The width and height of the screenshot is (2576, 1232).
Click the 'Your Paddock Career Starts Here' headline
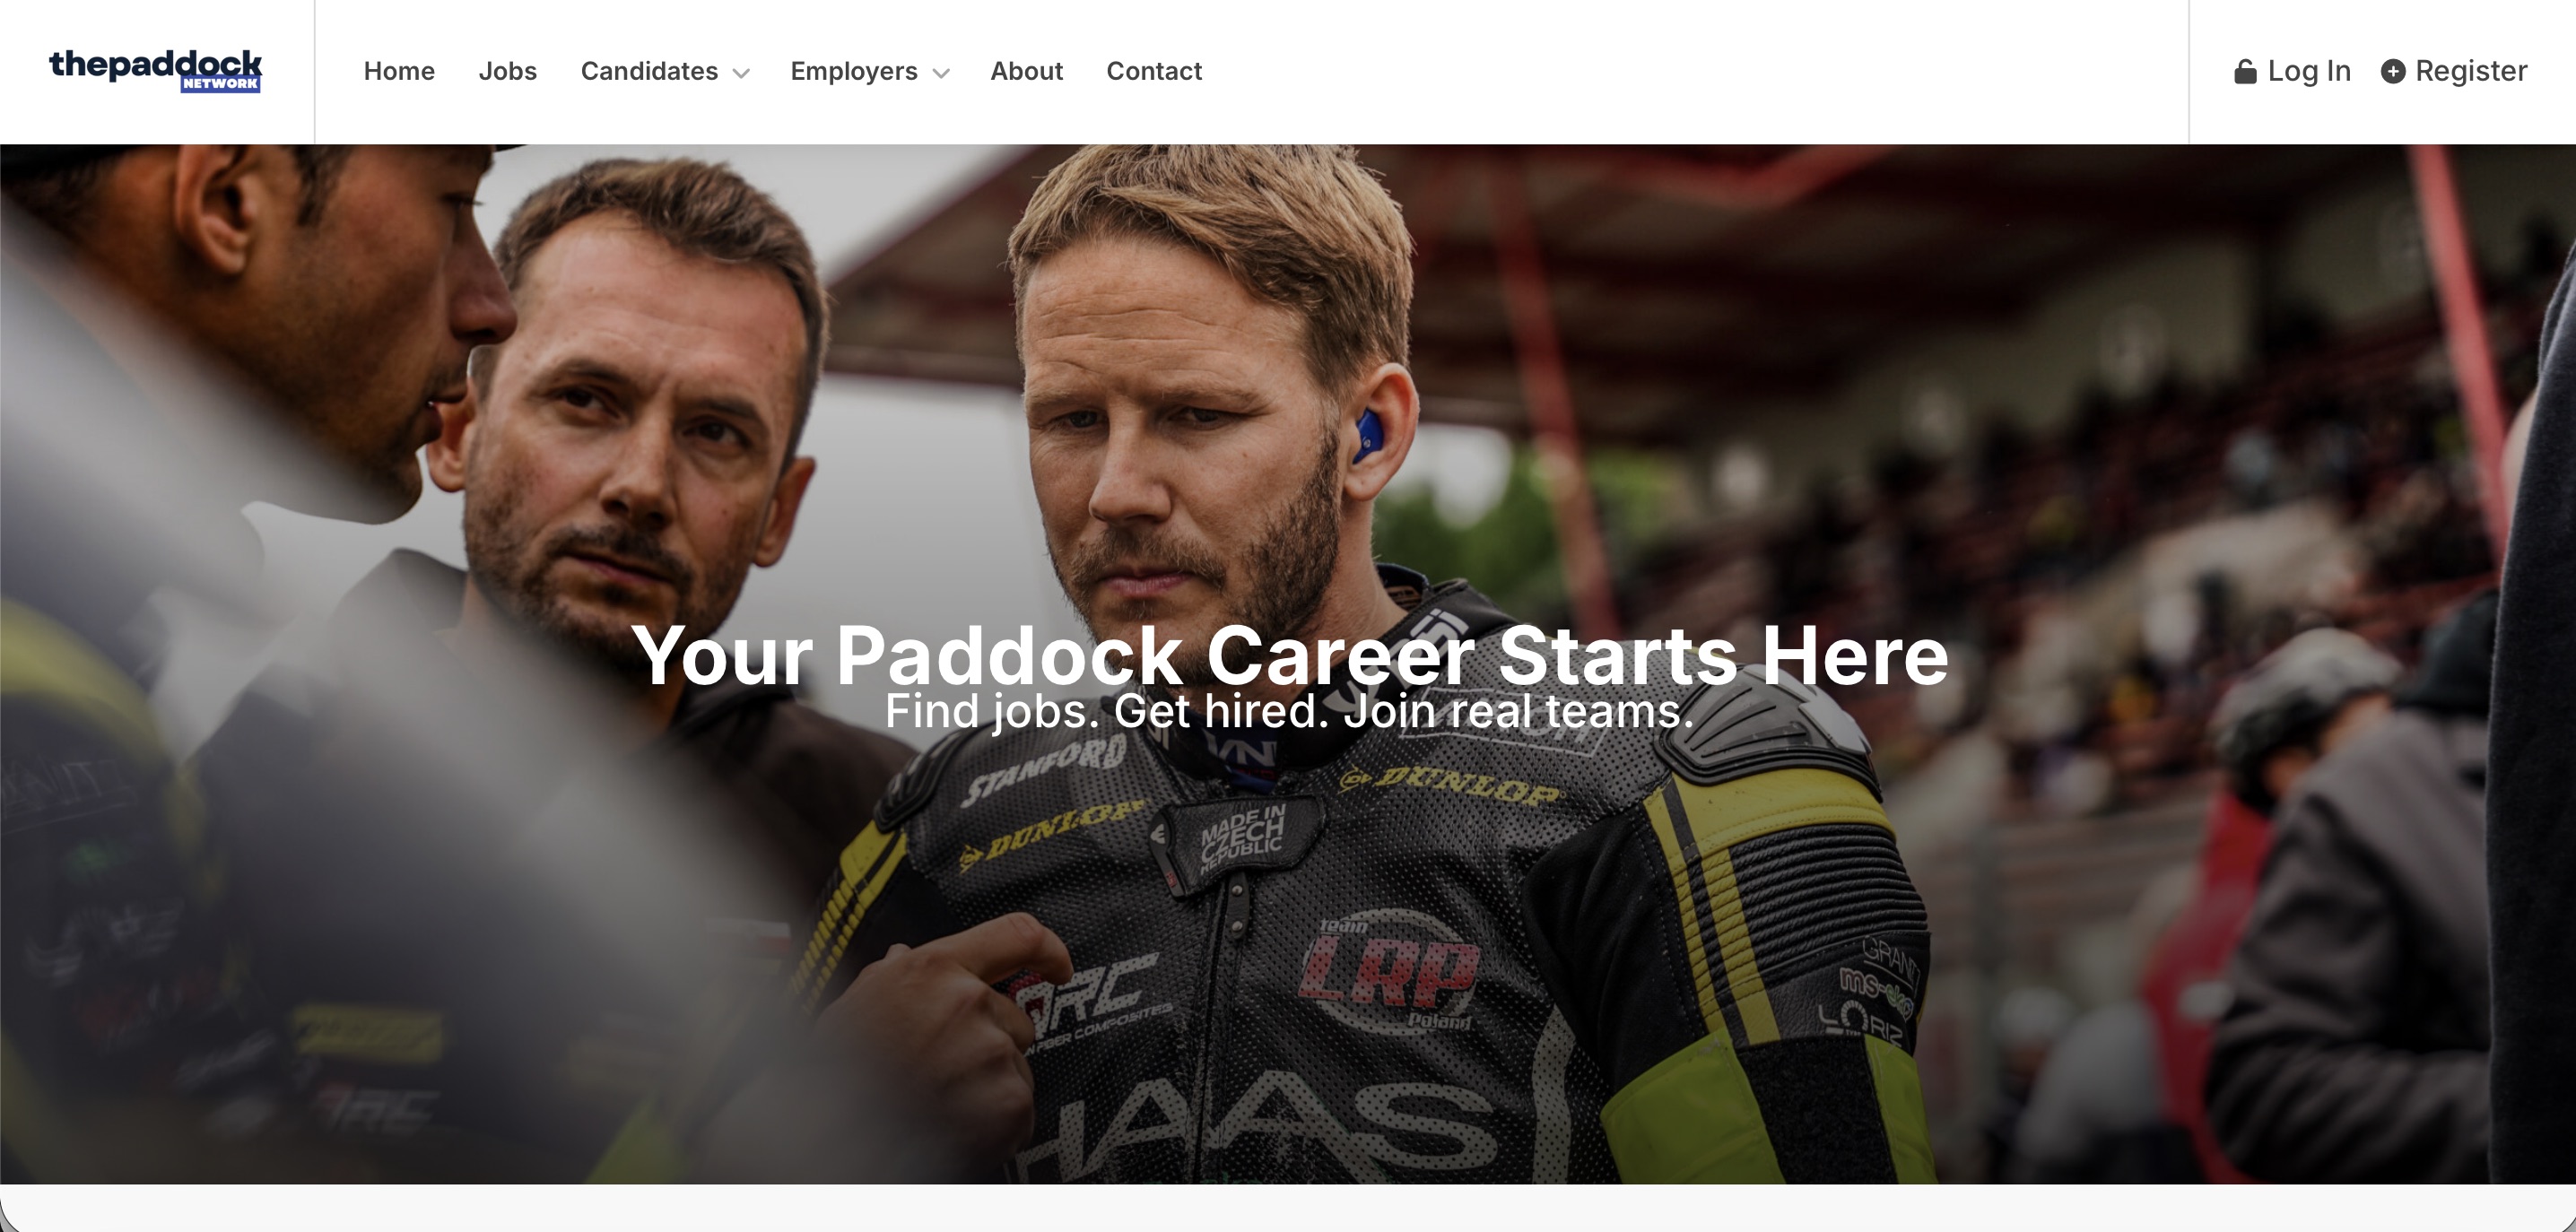(x=1290, y=655)
